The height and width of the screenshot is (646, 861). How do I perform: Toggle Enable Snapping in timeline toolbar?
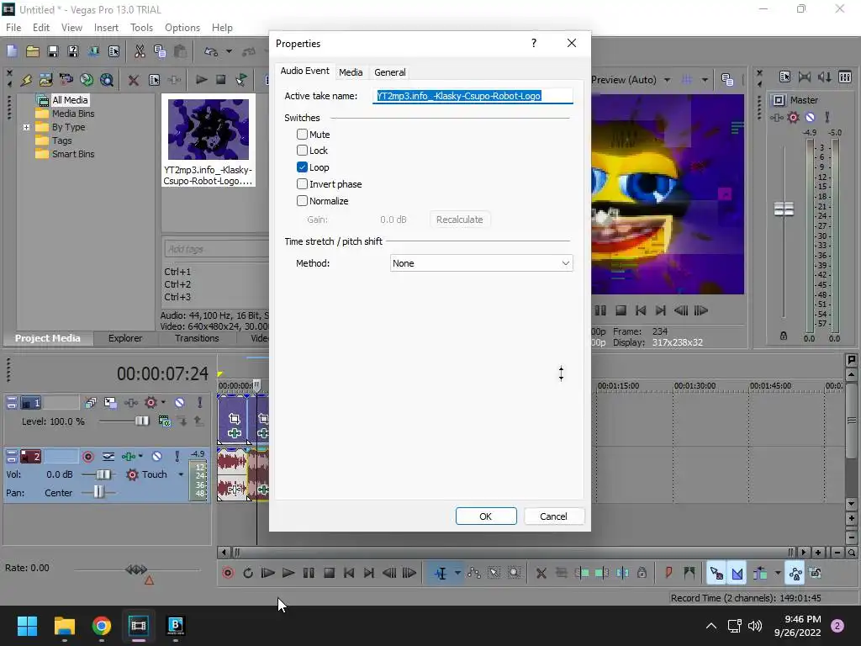716,573
